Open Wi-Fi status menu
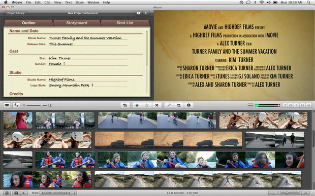The height and width of the screenshot is (196, 315). tap(262, 3)
